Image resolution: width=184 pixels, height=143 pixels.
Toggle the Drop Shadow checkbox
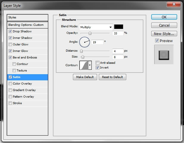pos(10,31)
